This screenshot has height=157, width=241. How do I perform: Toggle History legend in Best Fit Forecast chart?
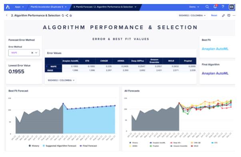click(34, 146)
